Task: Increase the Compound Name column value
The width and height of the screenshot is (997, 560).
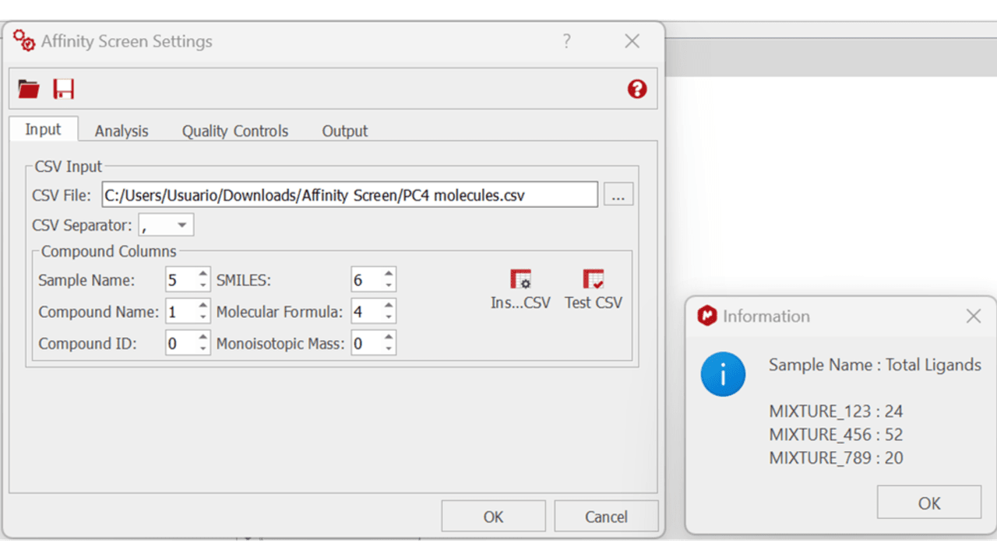Action: pos(203,306)
